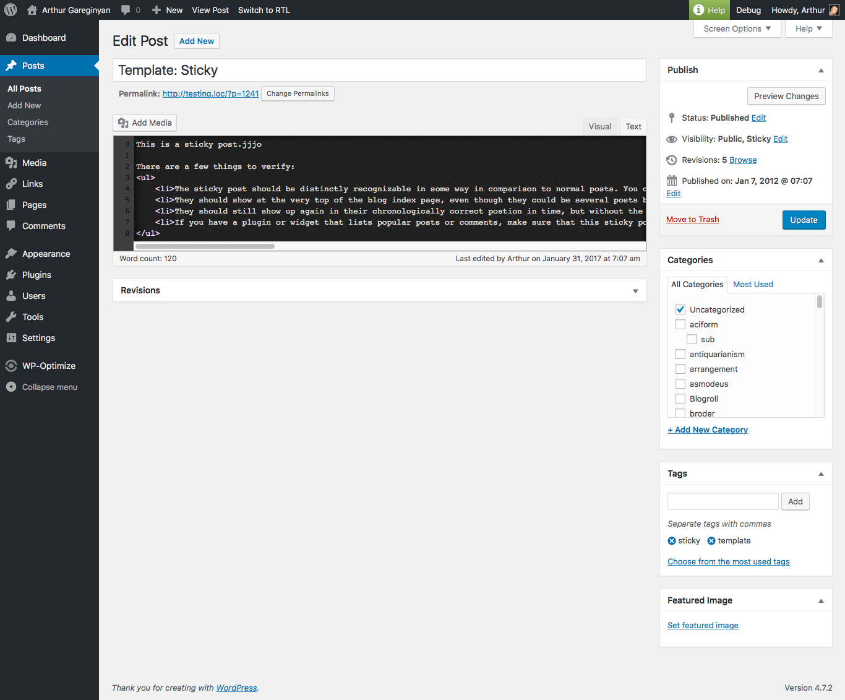
Task: Open the WordPress logo menu
Action: pyautogui.click(x=11, y=10)
